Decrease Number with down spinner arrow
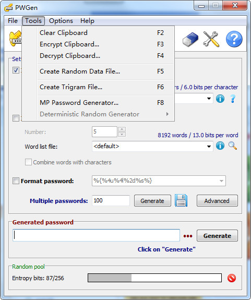 tap(122, 134)
